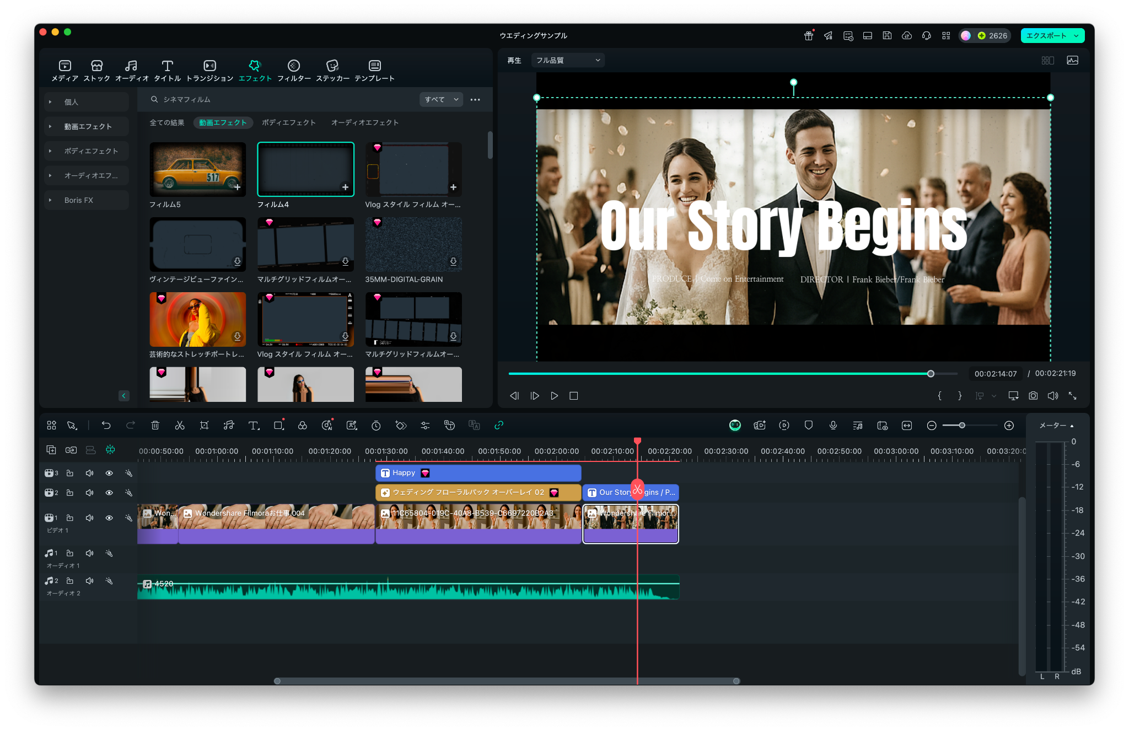The image size is (1129, 731).
Task: Select the crop tool in timeline toolbar
Action: [x=205, y=425]
